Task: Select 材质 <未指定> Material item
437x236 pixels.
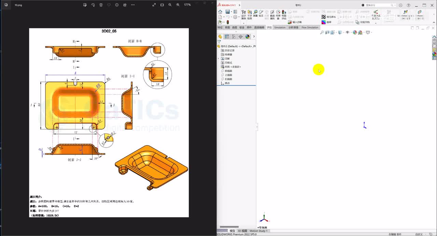Action: tap(231, 67)
